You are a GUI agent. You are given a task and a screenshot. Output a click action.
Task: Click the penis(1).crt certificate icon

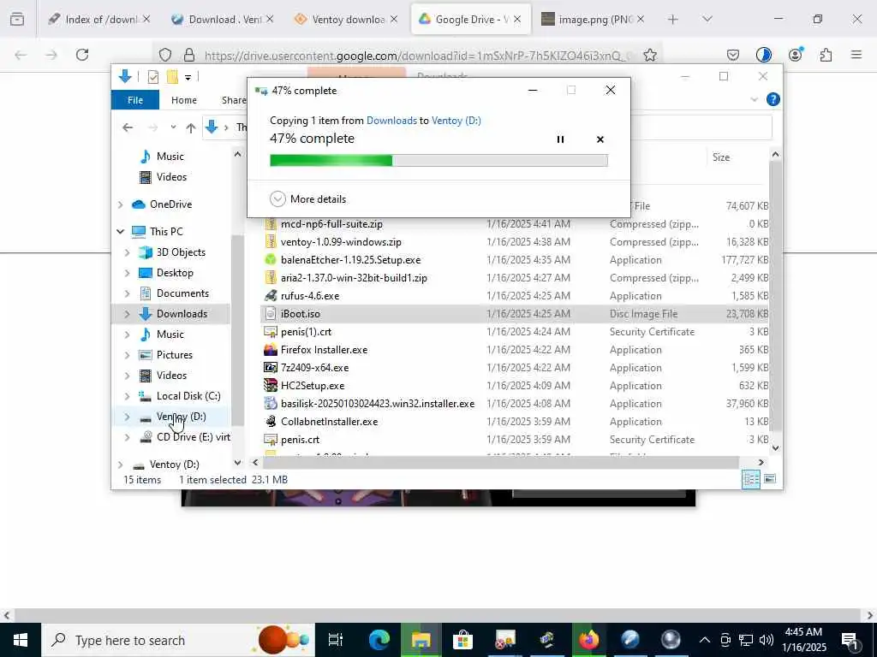click(x=271, y=331)
